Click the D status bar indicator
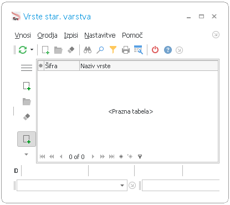Viewport: 230px width, 205px height. [x=16, y=171]
